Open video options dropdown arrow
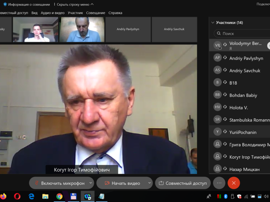 pyautogui.click(x=150, y=183)
